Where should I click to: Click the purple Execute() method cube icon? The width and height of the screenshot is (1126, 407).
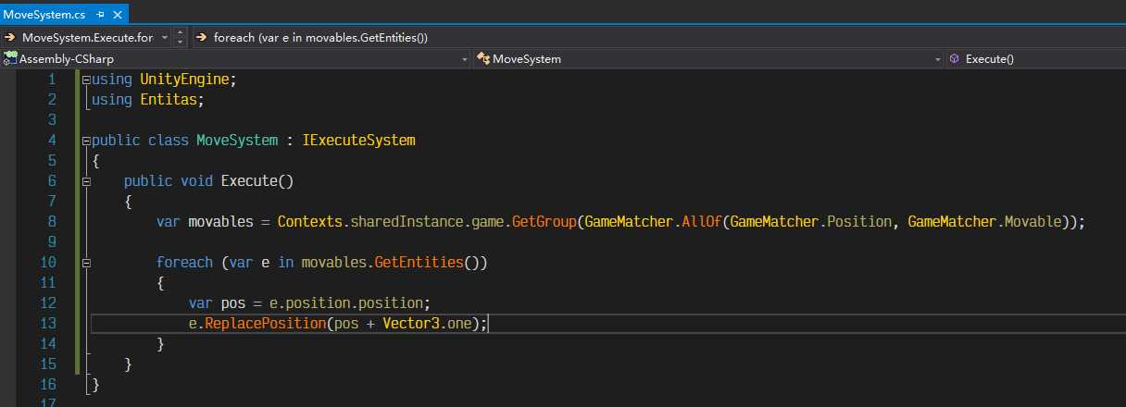tap(955, 58)
